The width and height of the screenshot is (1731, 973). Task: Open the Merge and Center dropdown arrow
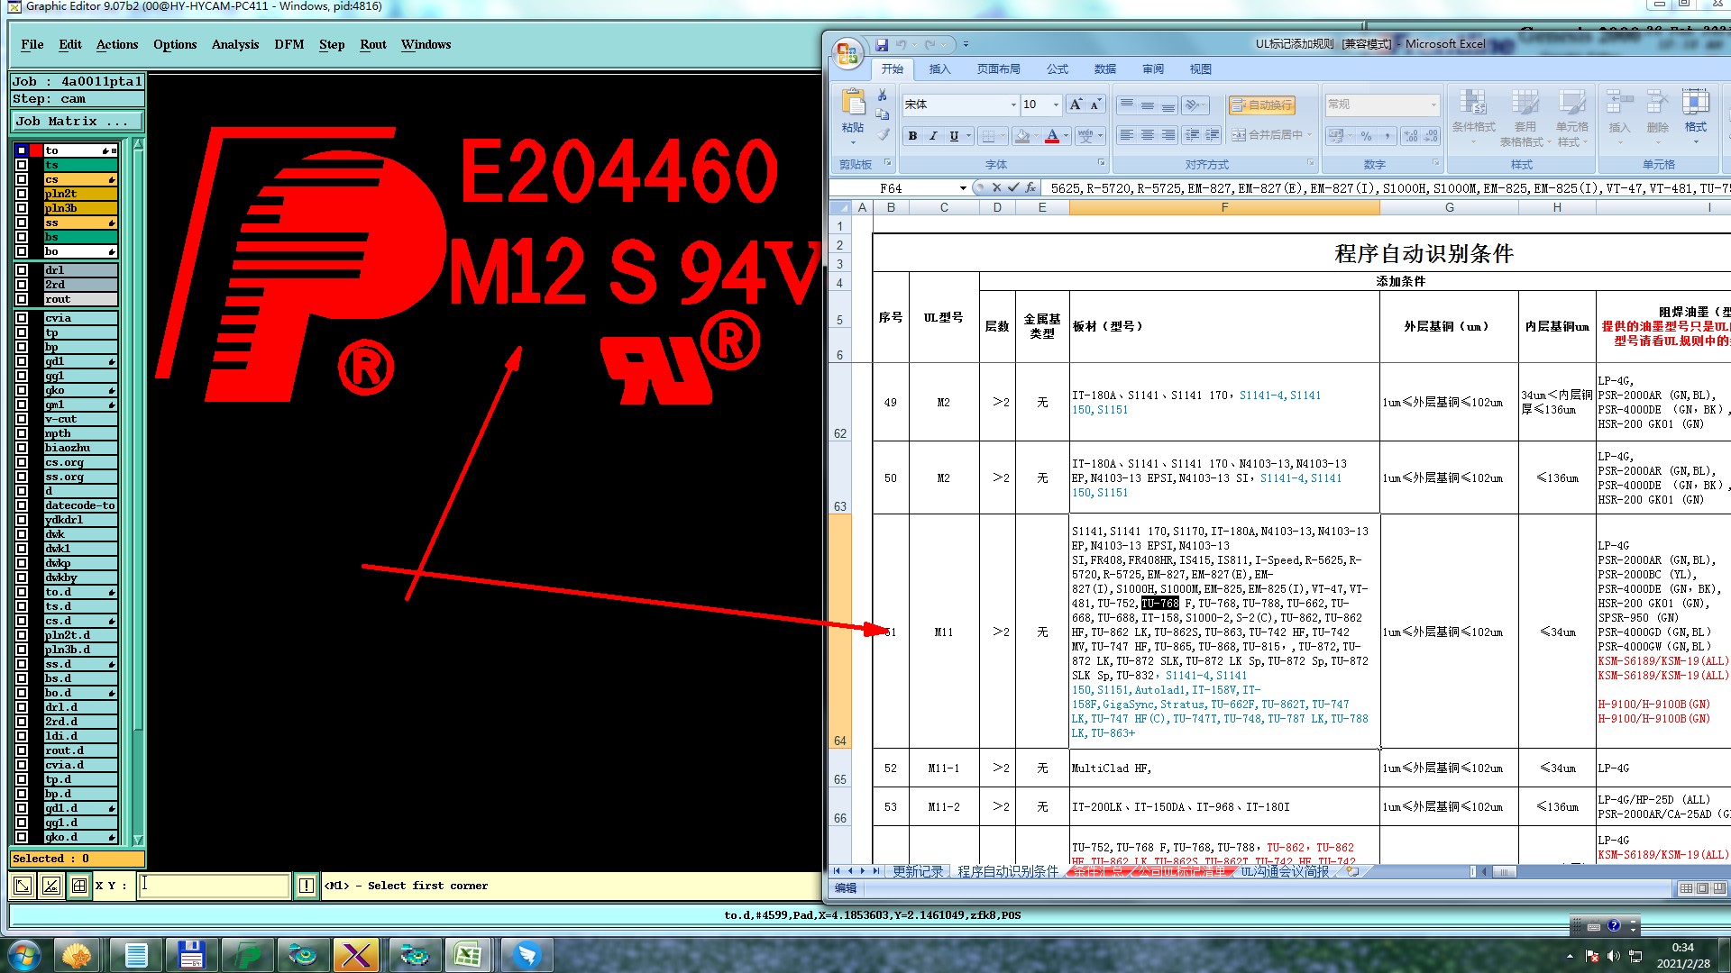[1310, 135]
